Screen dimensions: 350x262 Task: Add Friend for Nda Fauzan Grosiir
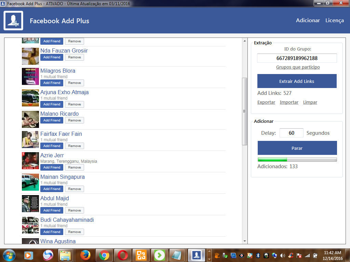point(52,57)
